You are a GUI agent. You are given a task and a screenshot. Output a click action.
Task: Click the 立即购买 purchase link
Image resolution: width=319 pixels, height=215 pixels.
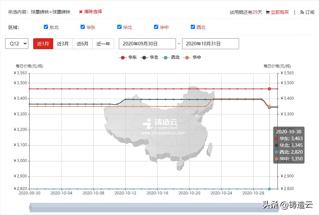(279, 12)
